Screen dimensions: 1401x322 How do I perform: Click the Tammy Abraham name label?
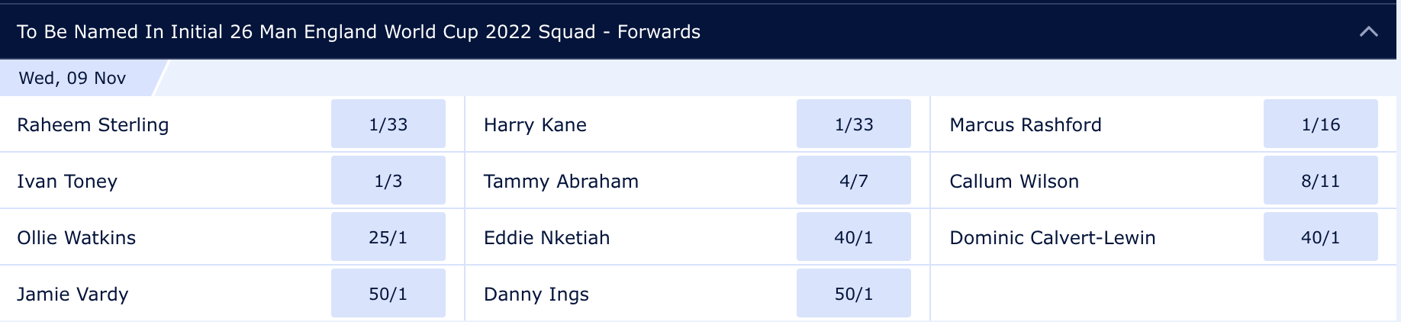[x=561, y=182]
